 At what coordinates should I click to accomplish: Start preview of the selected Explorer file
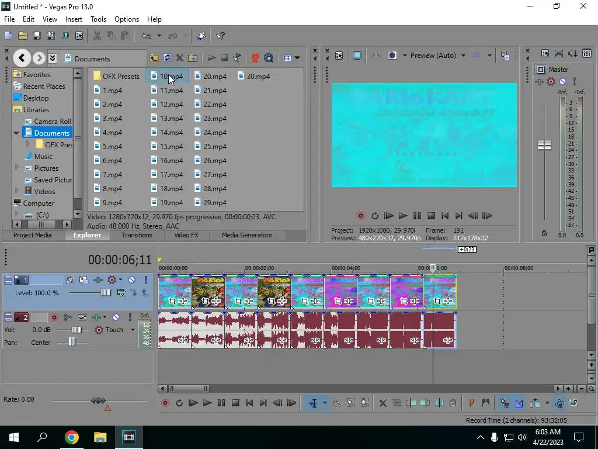(x=211, y=58)
